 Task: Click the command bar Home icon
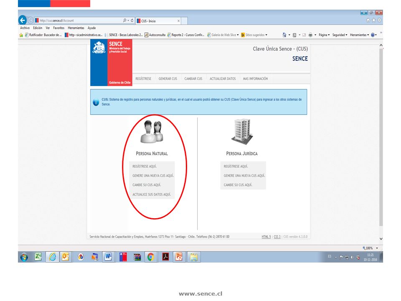284,35
